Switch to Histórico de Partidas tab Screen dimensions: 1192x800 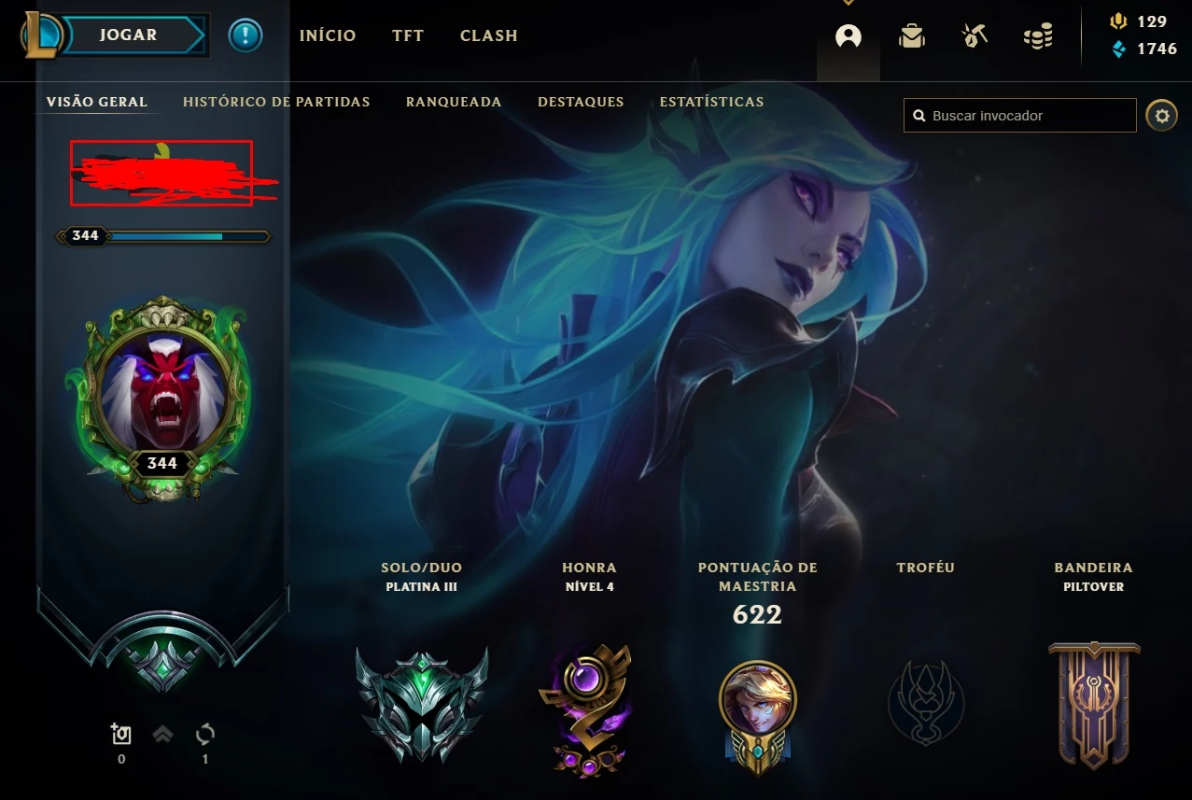pos(276,102)
